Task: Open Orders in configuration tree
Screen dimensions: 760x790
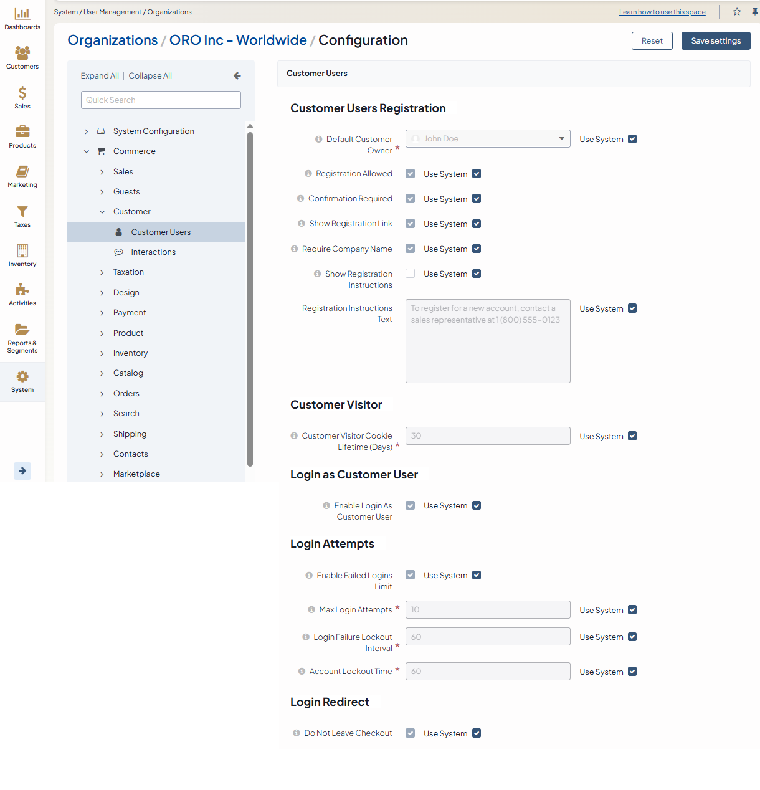Action: pos(126,394)
